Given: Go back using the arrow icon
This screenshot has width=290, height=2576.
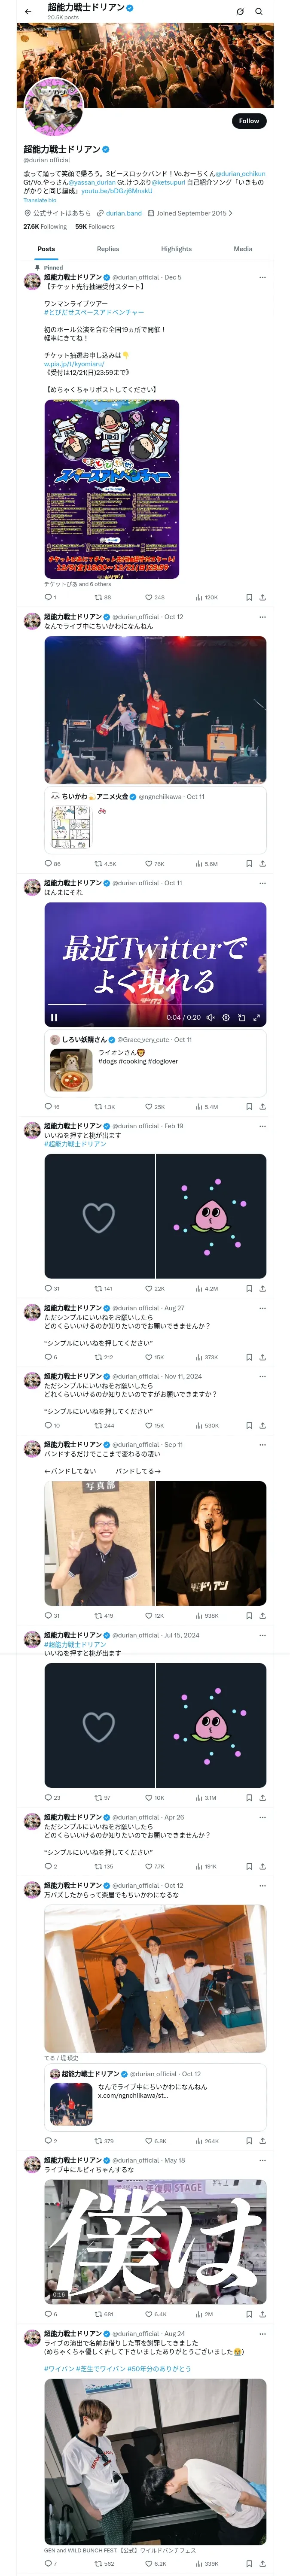Looking at the screenshot, I should tap(28, 12).
